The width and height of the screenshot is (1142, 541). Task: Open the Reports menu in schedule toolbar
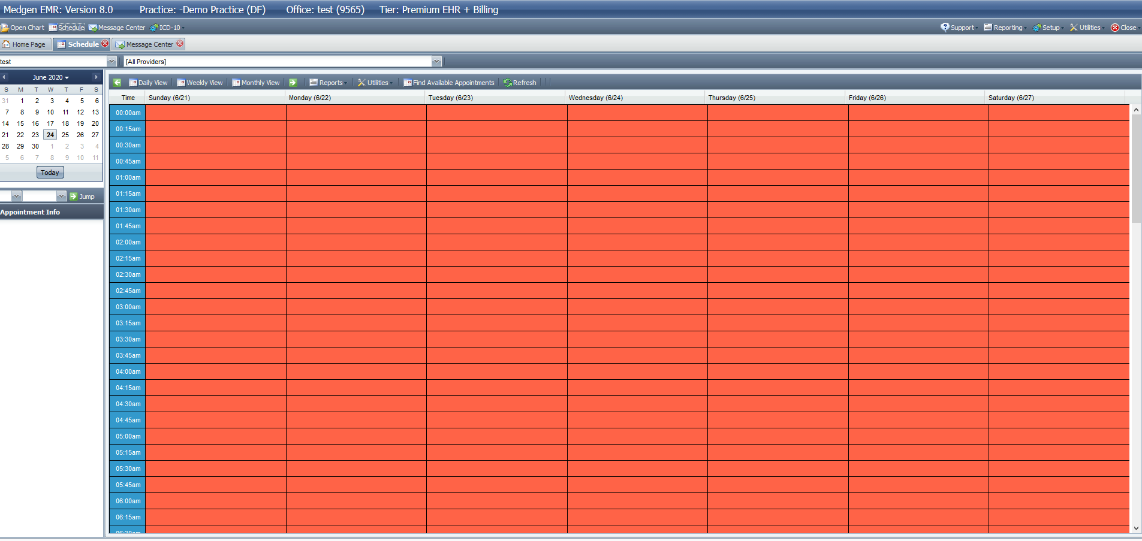tap(327, 83)
